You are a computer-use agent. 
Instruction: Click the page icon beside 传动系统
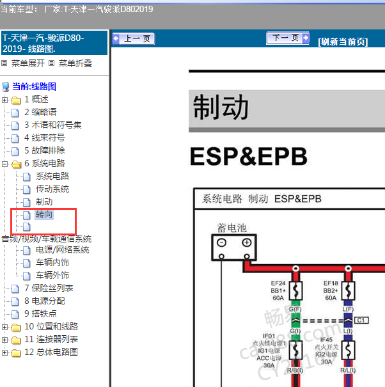point(27,190)
